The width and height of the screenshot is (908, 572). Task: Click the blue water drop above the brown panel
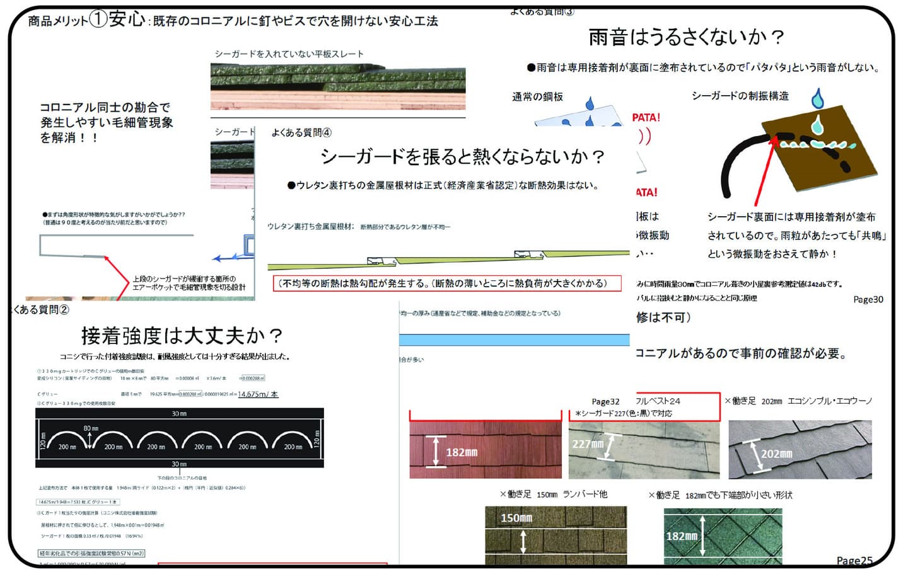(818, 99)
